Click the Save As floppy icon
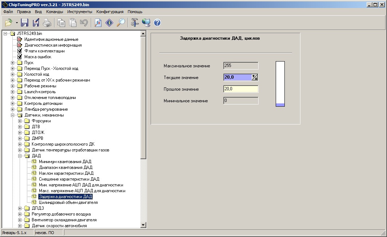The width and height of the screenshot is (387, 237). [x=36, y=23]
